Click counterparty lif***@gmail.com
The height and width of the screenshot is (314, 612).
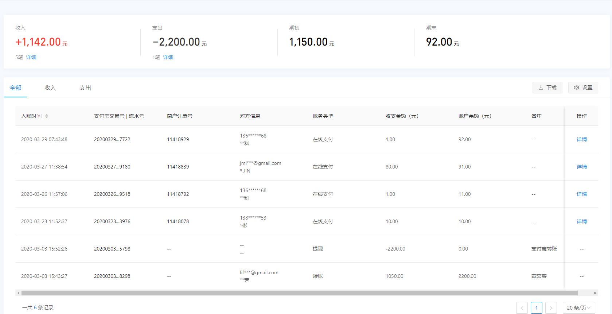(x=259, y=272)
